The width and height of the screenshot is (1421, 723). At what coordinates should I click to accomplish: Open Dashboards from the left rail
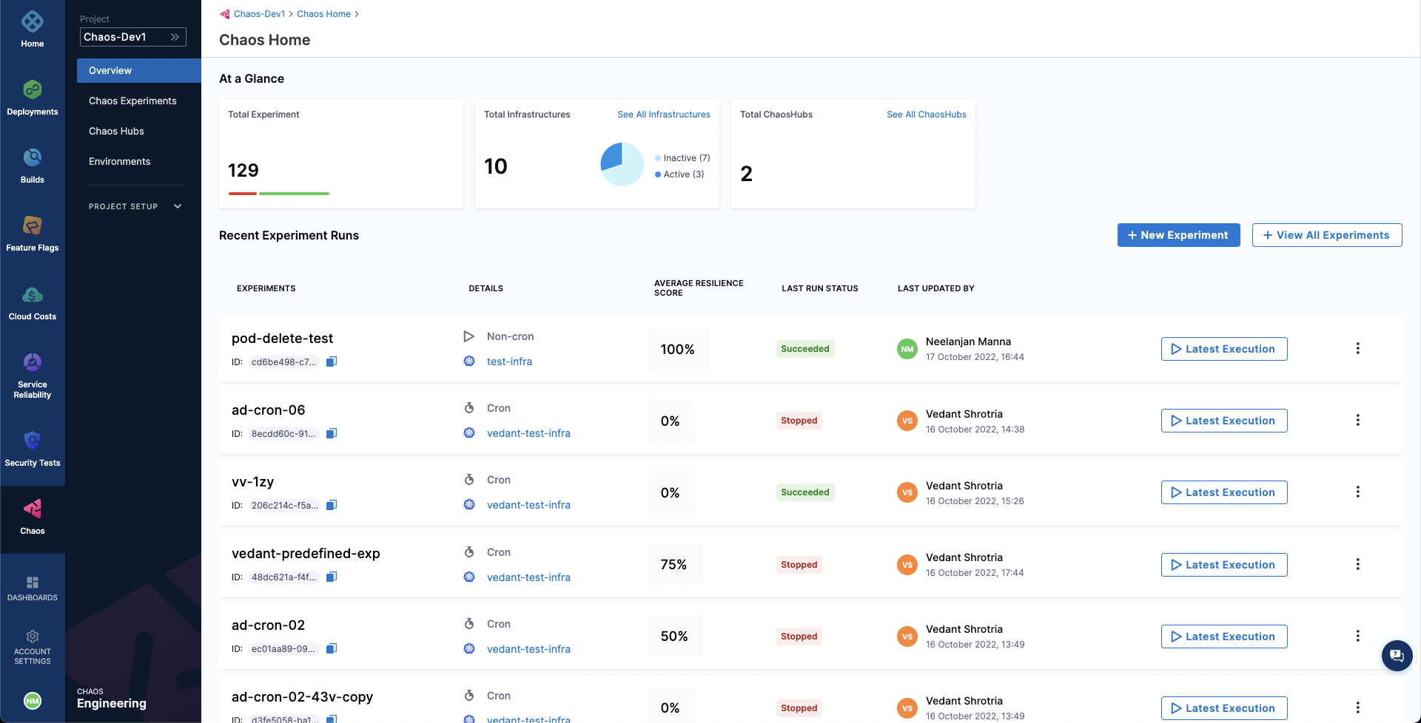click(32, 588)
